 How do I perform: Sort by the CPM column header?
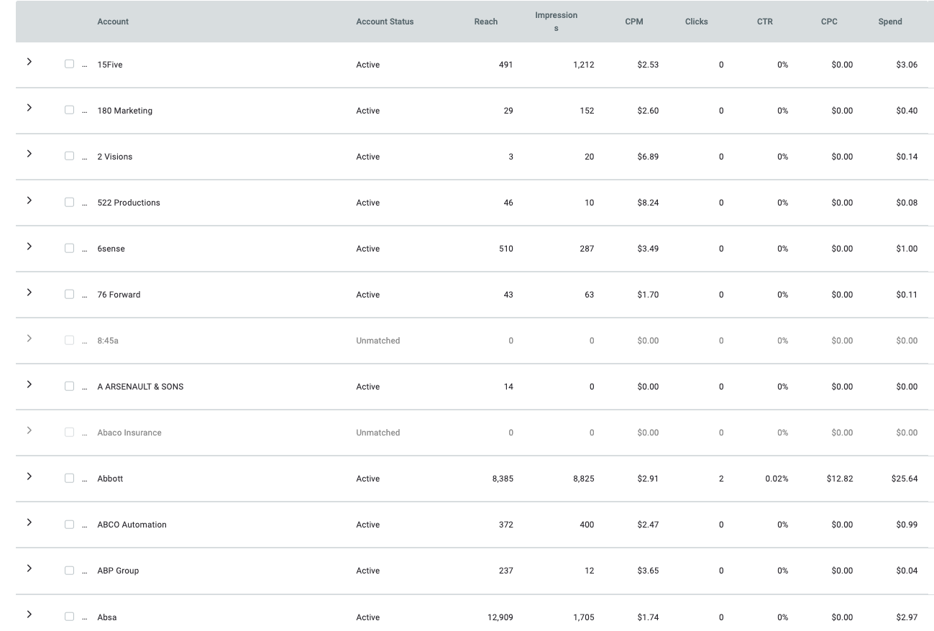pyautogui.click(x=634, y=22)
